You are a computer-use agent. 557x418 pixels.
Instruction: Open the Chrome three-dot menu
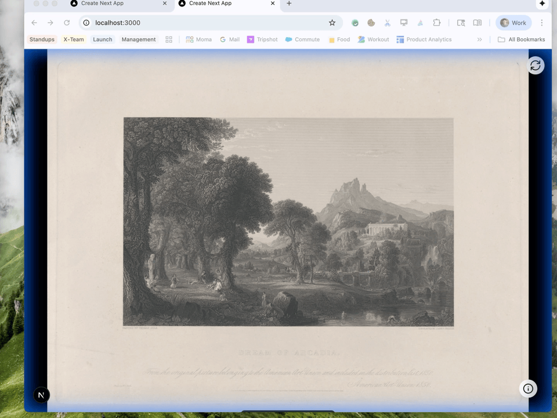point(542,23)
